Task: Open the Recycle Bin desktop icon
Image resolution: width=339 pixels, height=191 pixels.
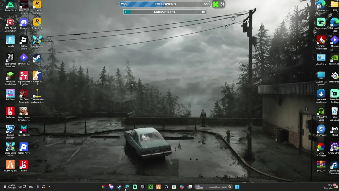Action: pyautogui.click(x=334, y=114)
